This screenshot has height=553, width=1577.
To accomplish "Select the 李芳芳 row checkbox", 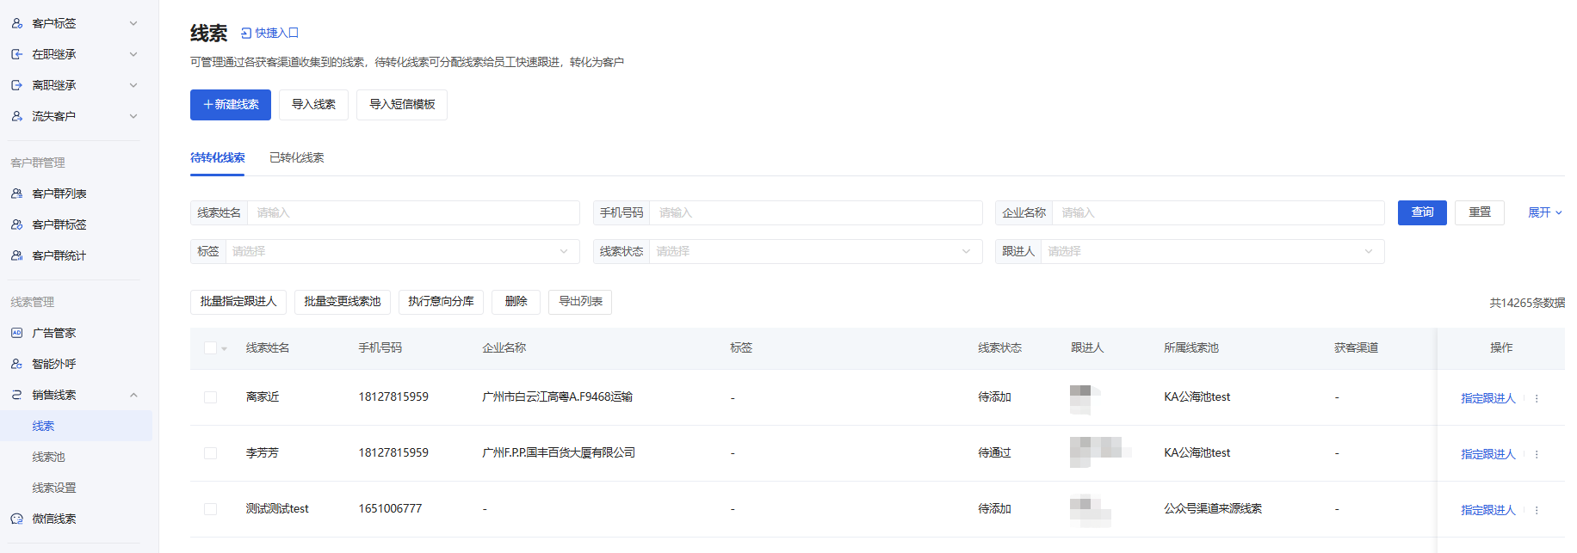I will pos(210,453).
